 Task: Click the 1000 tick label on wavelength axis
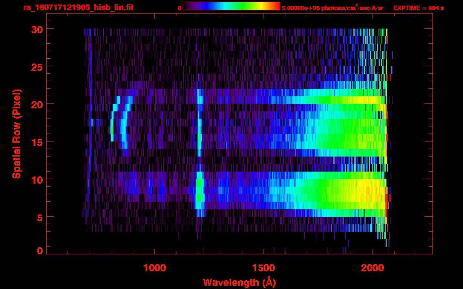click(155, 268)
